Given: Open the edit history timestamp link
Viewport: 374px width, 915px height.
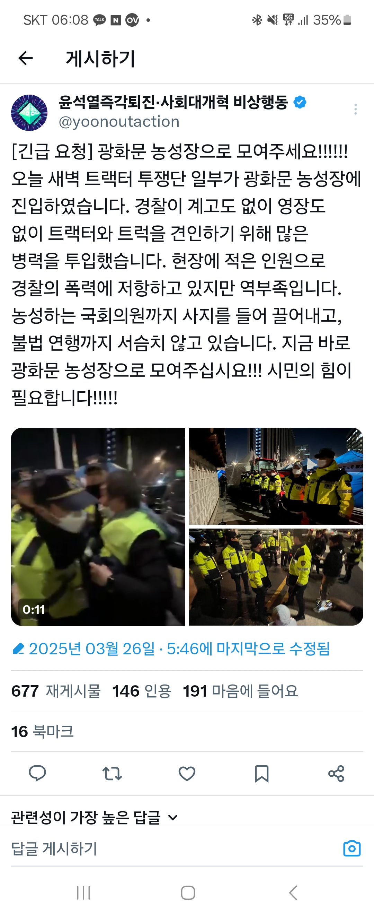Looking at the screenshot, I should coord(171,648).
